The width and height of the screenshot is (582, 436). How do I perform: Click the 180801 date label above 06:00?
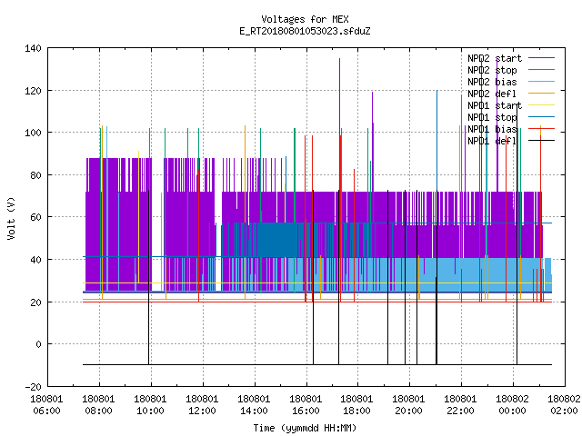46,399
